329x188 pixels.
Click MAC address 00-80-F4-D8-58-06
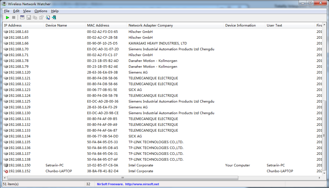(102, 78)
